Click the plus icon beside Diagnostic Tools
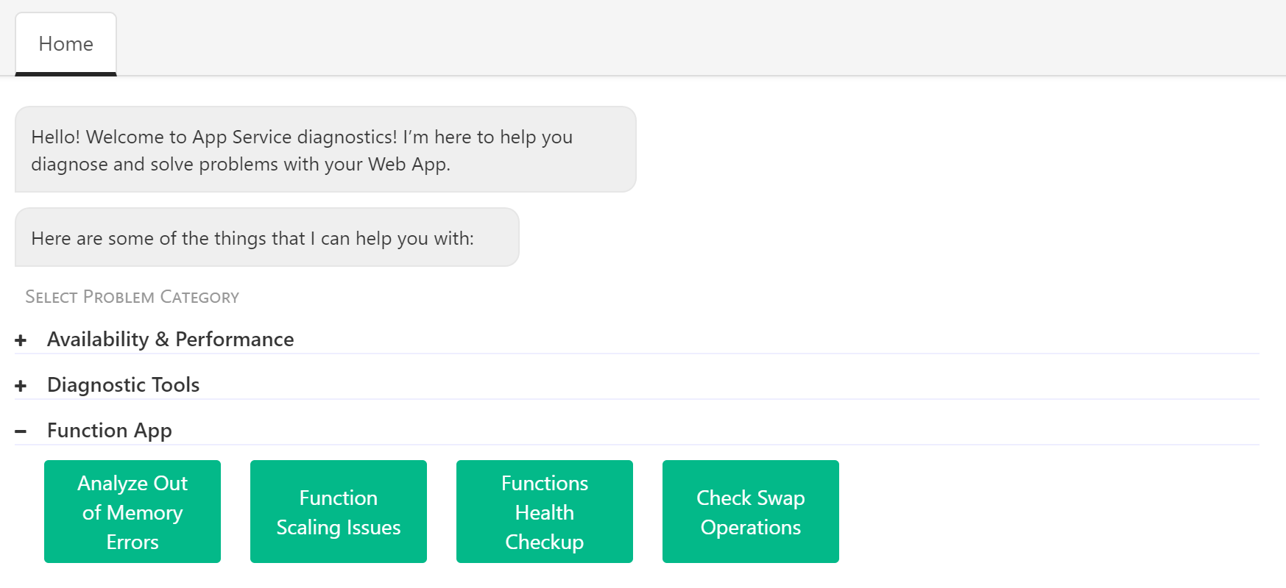The image size is (1286, 588). click(21, 386)
